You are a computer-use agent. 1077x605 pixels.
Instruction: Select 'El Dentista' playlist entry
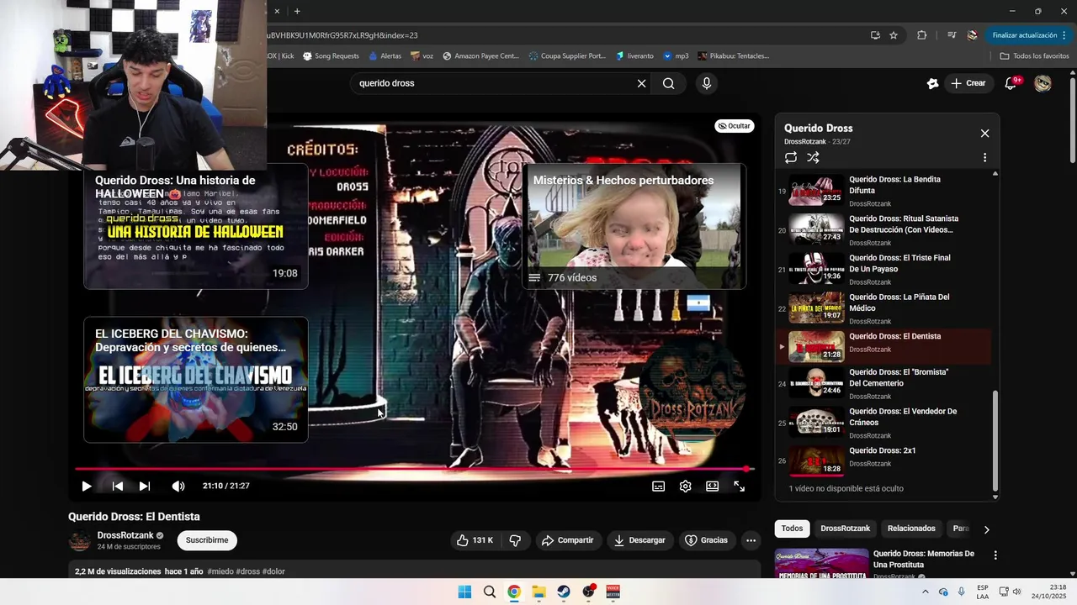[883, 346]
